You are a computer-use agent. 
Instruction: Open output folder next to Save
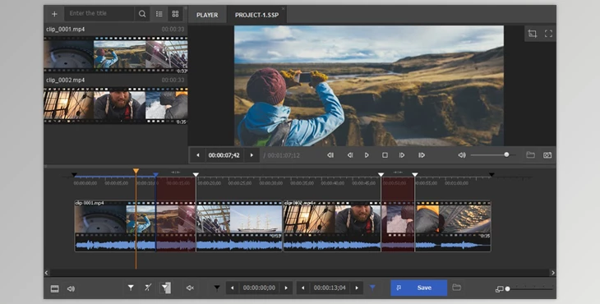456,288
